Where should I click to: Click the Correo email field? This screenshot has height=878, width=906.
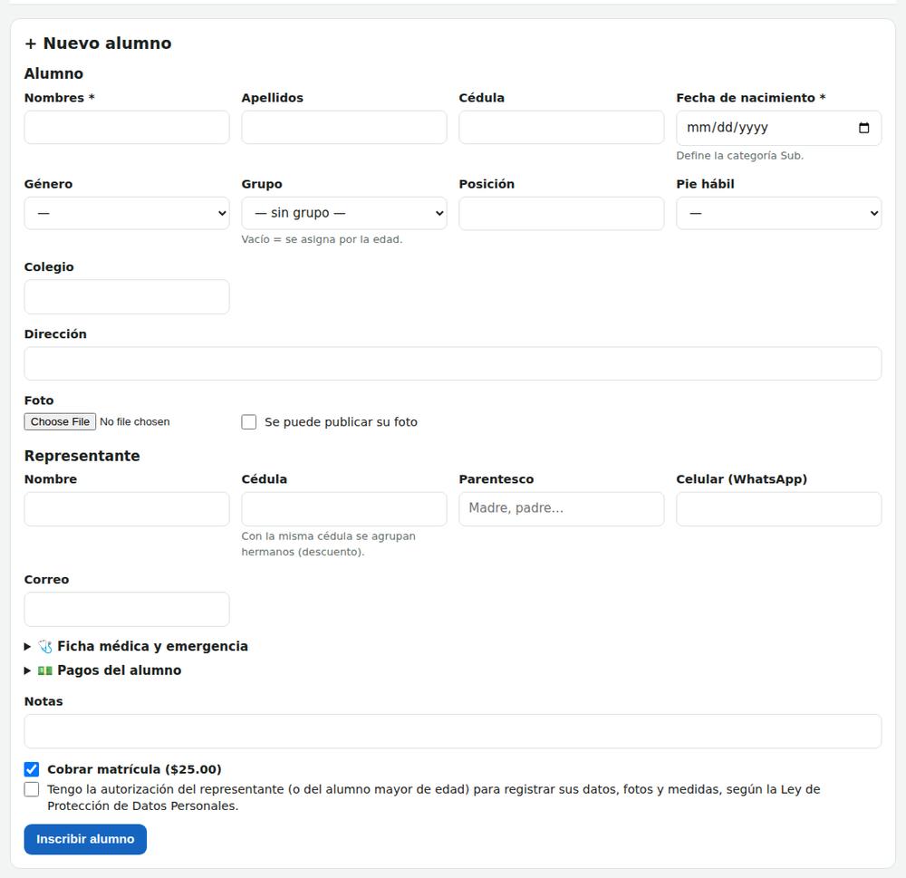[127, 609]
